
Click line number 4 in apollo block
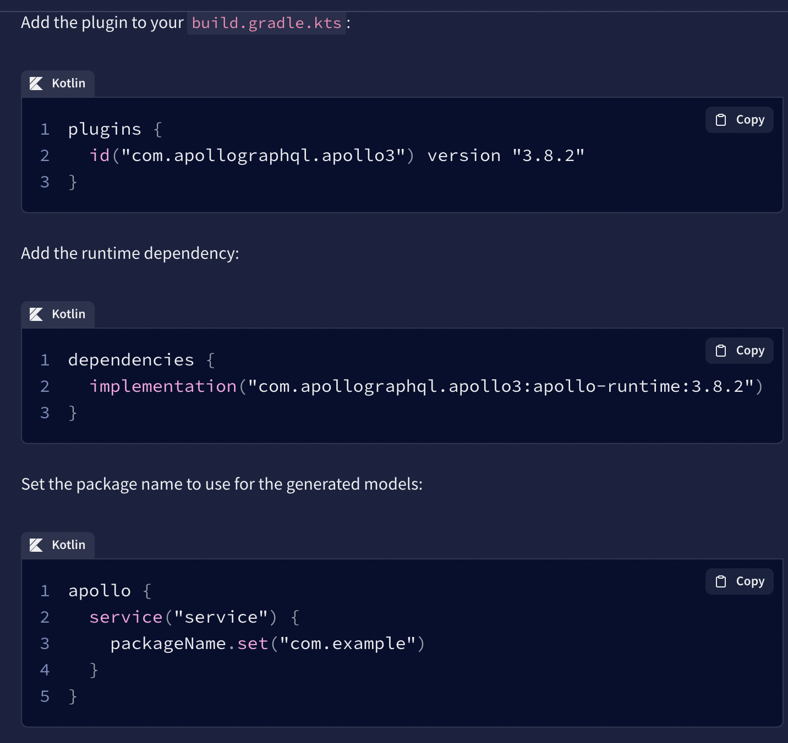(45, 670)
